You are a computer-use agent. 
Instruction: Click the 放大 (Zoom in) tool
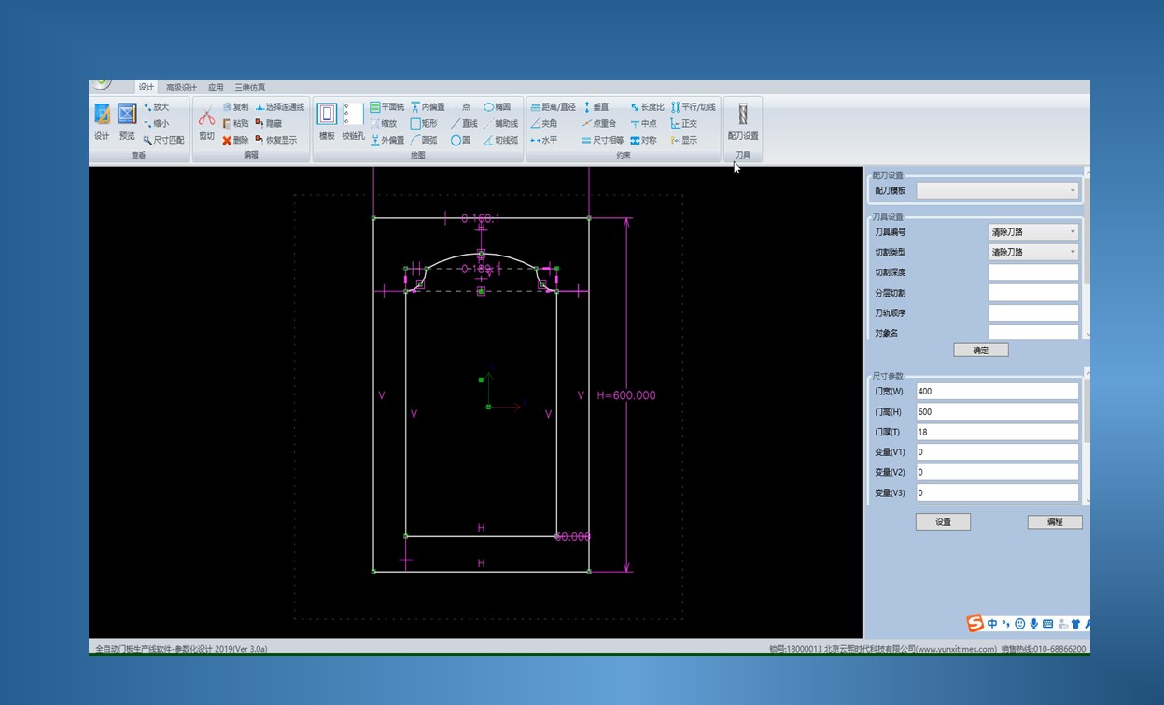tap(156, 107)
